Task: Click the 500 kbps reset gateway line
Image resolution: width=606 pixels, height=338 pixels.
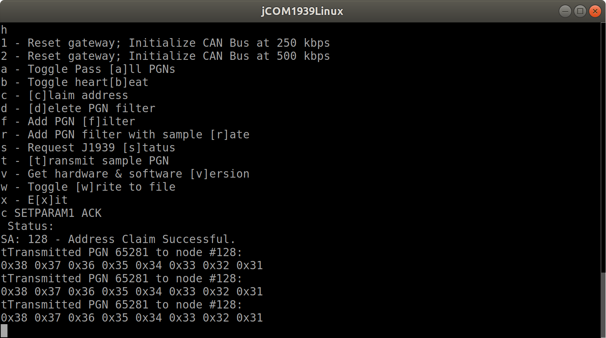Action: click(165, 56)
